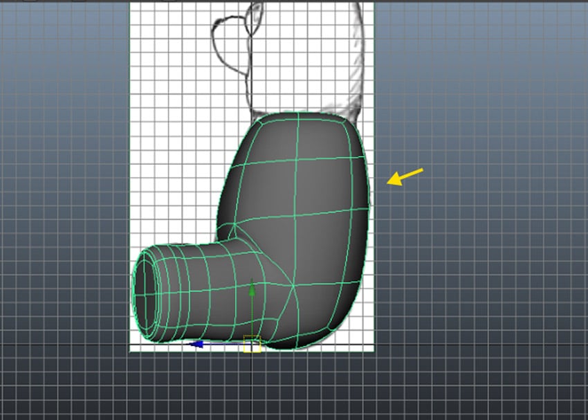Click the dotted square above the center handle
The image size is (588, 420).
coord(252,337)
